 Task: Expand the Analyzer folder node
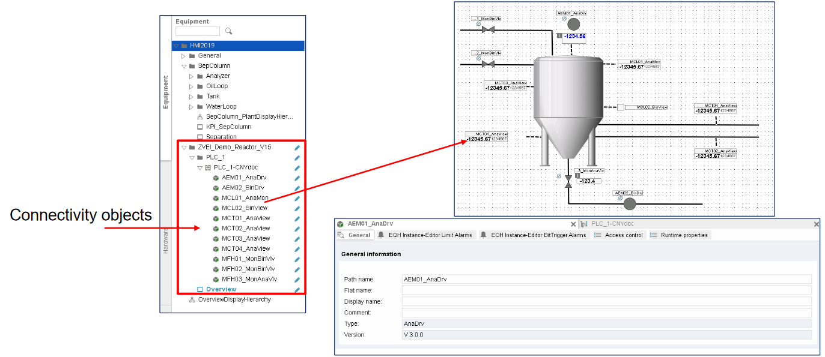point(192,76)
